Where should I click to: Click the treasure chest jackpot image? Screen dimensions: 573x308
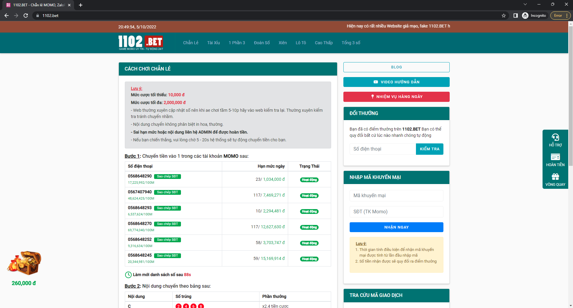pyautogui.click(x=24, y=263)
